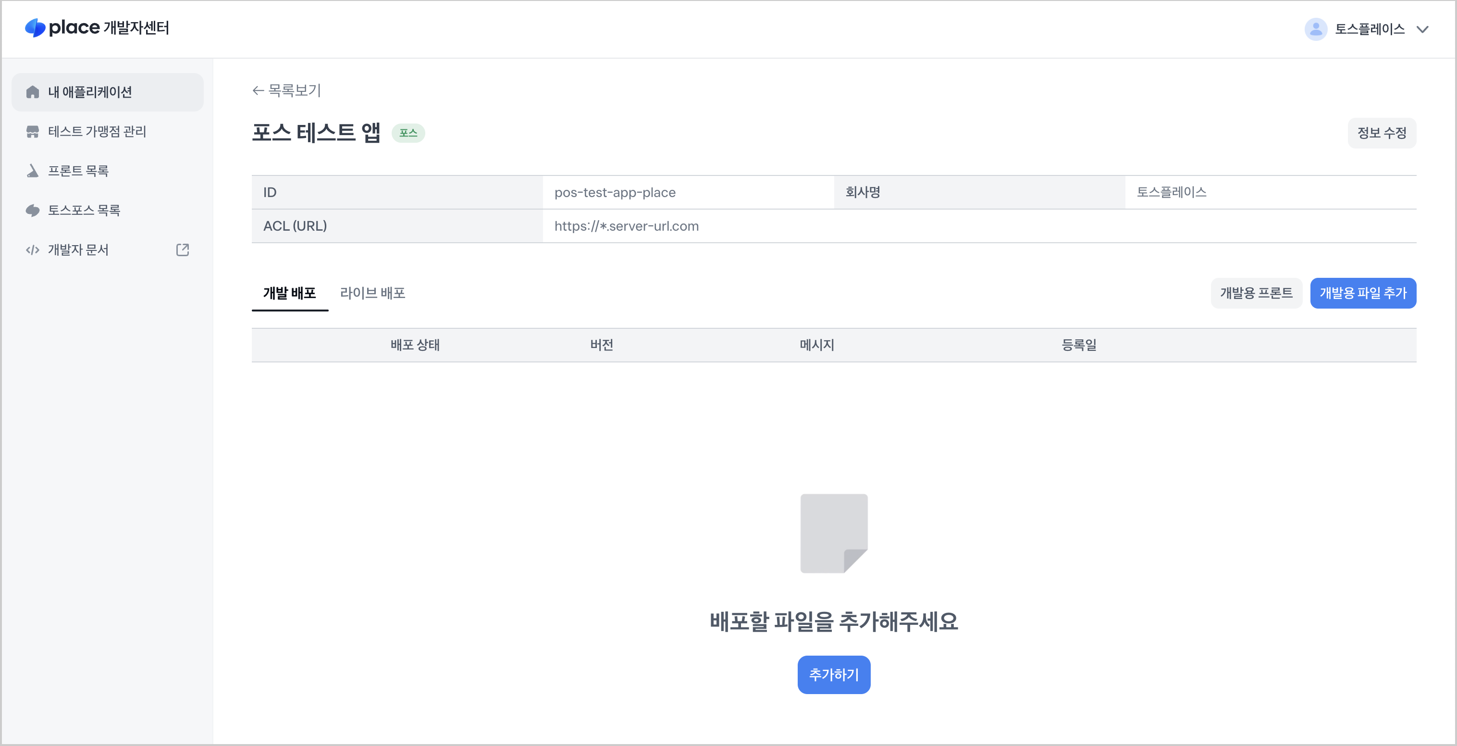Click the pos-test-app-place ID field
Image resolution: width=1457 pixels, height=746 pixels.
(x=616, y=192)
